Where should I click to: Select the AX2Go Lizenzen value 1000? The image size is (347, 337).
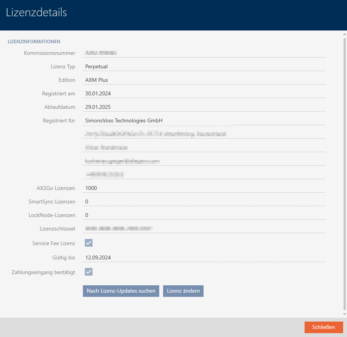point(204,188)
